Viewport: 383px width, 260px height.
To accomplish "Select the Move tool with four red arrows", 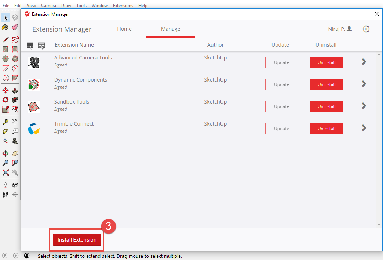I will (x=6, y=90).
